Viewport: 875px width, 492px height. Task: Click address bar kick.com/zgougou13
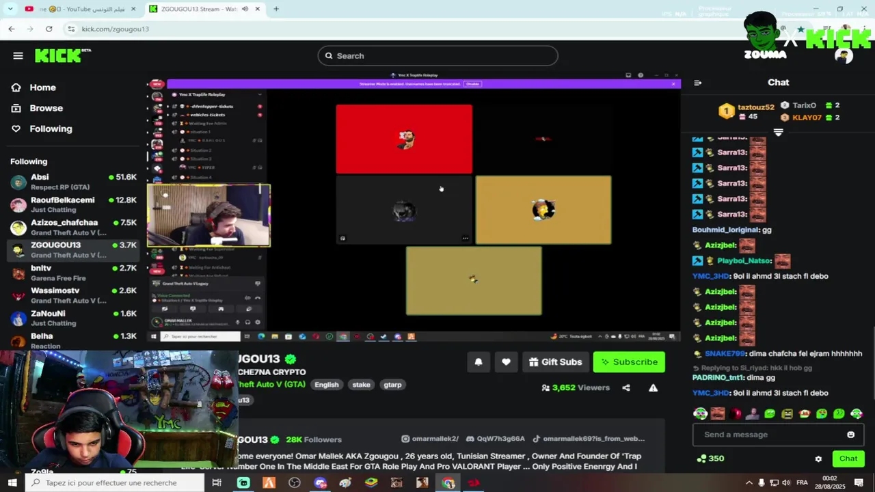[x=115, y=29]
